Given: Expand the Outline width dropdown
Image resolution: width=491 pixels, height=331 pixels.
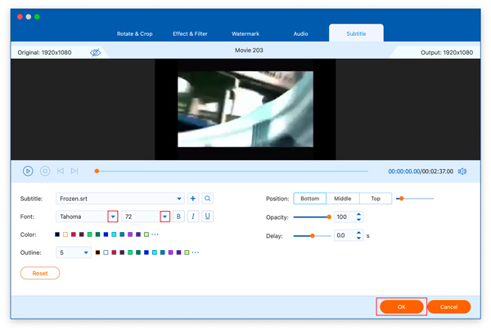Looking at the screenshot, I should [86, 253].
